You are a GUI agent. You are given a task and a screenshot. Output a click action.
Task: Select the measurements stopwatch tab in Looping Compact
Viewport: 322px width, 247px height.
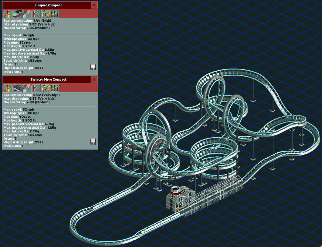46,14
